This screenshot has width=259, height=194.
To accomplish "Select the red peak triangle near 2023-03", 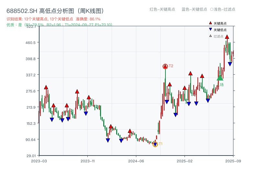I will [x=46, y=87].
